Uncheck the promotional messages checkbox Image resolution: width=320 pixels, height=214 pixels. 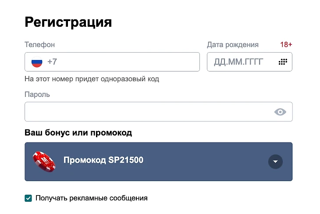tap(28, 198)
